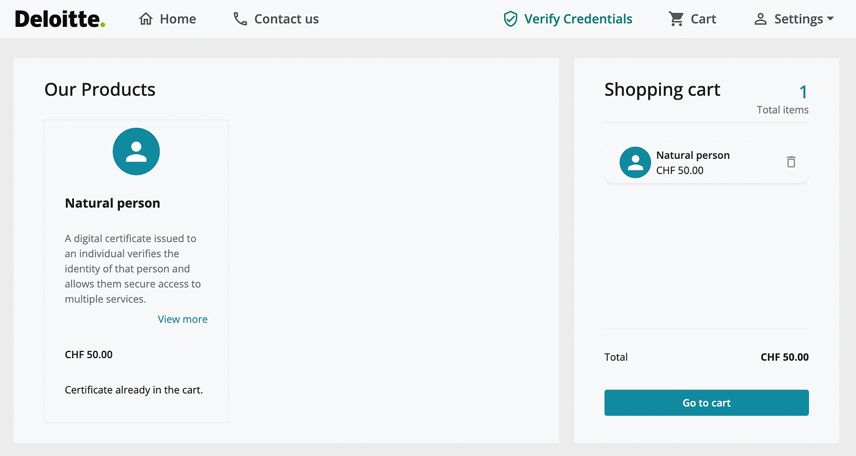Click the user profile icon beside Settings
Viewport: 856px width, 456px height.
(760, 19)
